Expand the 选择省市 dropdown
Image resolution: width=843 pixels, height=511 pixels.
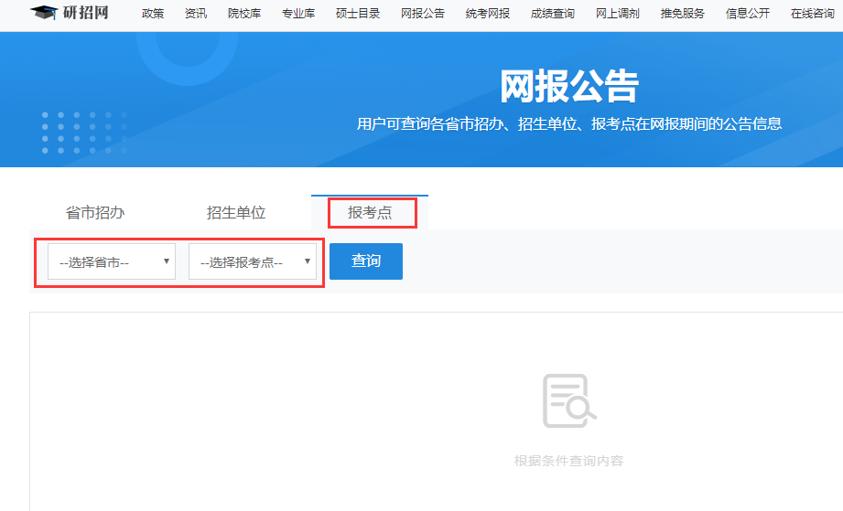(x=112, y=261)
